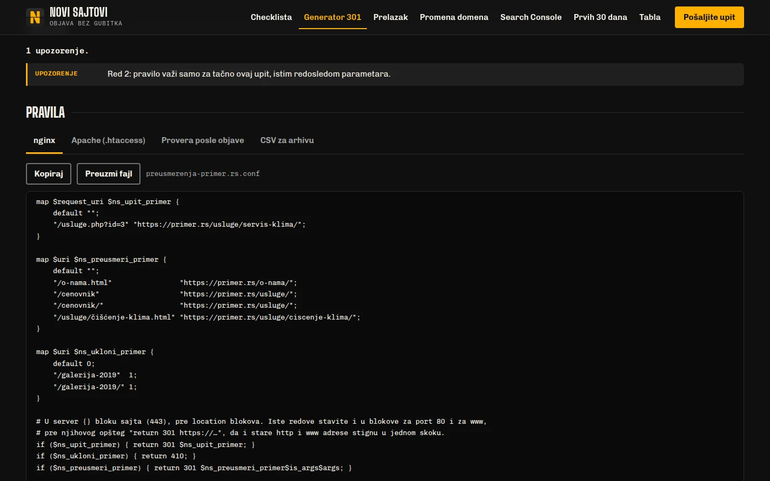
Task: Click the PRAVILA heading
Action: 45,112
